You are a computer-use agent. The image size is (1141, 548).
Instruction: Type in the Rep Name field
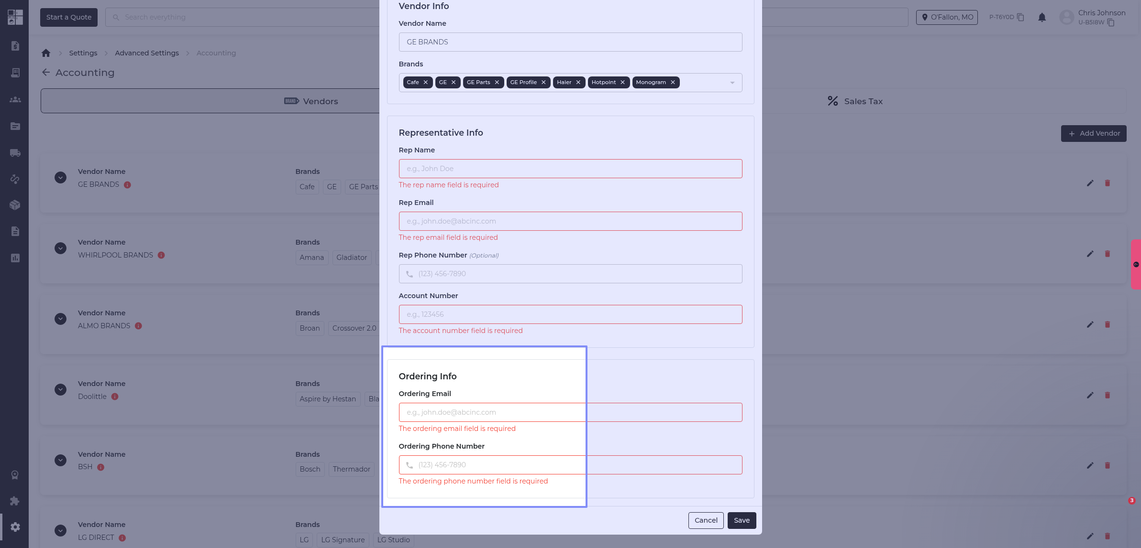pyautogui.click(x=570, y=169)
